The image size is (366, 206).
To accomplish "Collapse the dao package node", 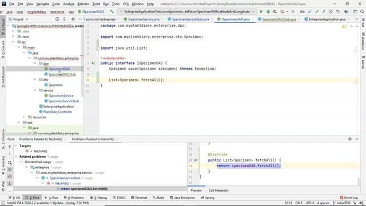I will (x=35, y=64).
